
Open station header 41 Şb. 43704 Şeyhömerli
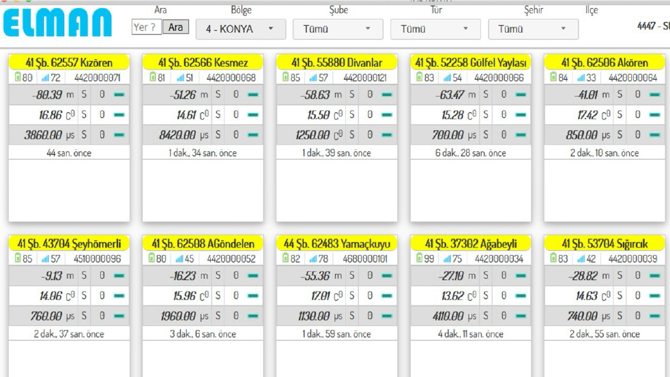[69, 244]
